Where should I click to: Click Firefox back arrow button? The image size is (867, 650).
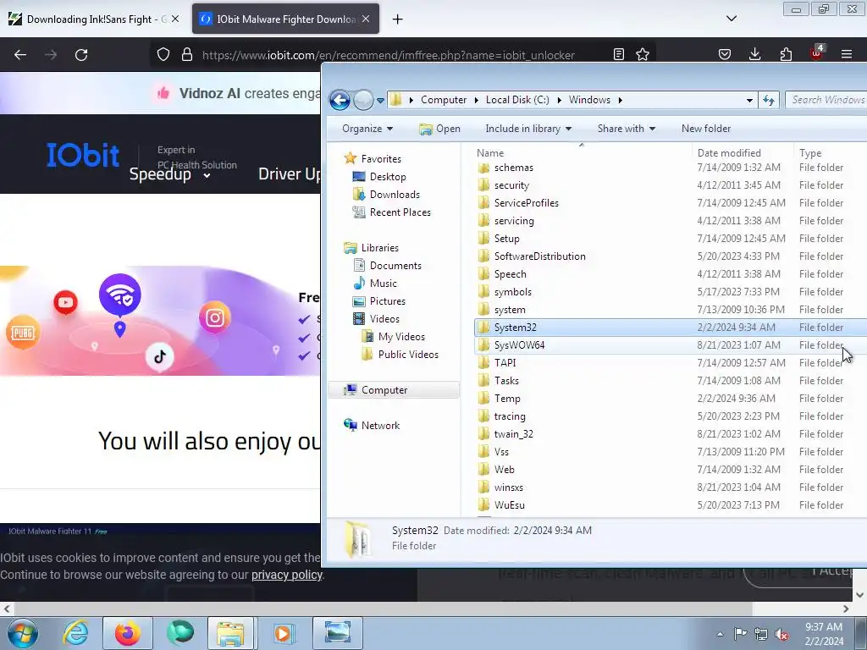click(x=20, y=55)
